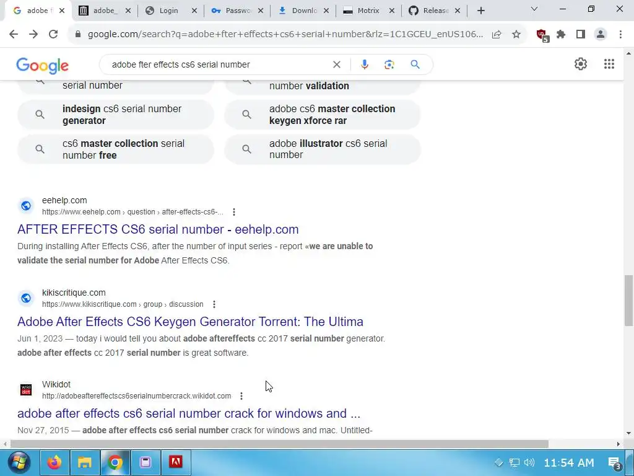634x476 pixels.
Task: Select indesign cs6 serial number generator suggestion
Action: click(116, 115)
